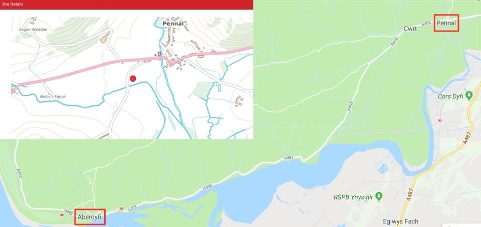Click the RSPB Ynys-hir text label
Image resolution: width=481 pixels, height=227 pixels.
pyautogui.click(x=354, y=197)
